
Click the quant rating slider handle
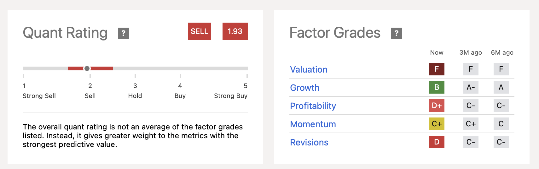click(x=87, y=68)
